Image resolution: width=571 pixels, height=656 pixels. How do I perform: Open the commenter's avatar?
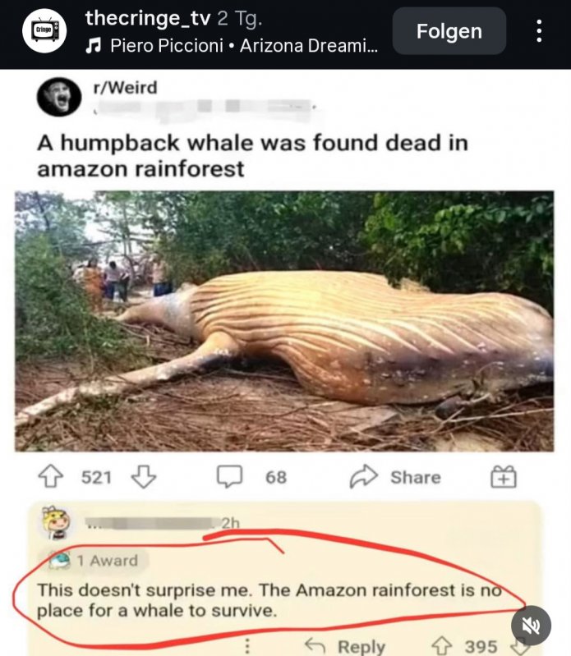click(56, 522)
